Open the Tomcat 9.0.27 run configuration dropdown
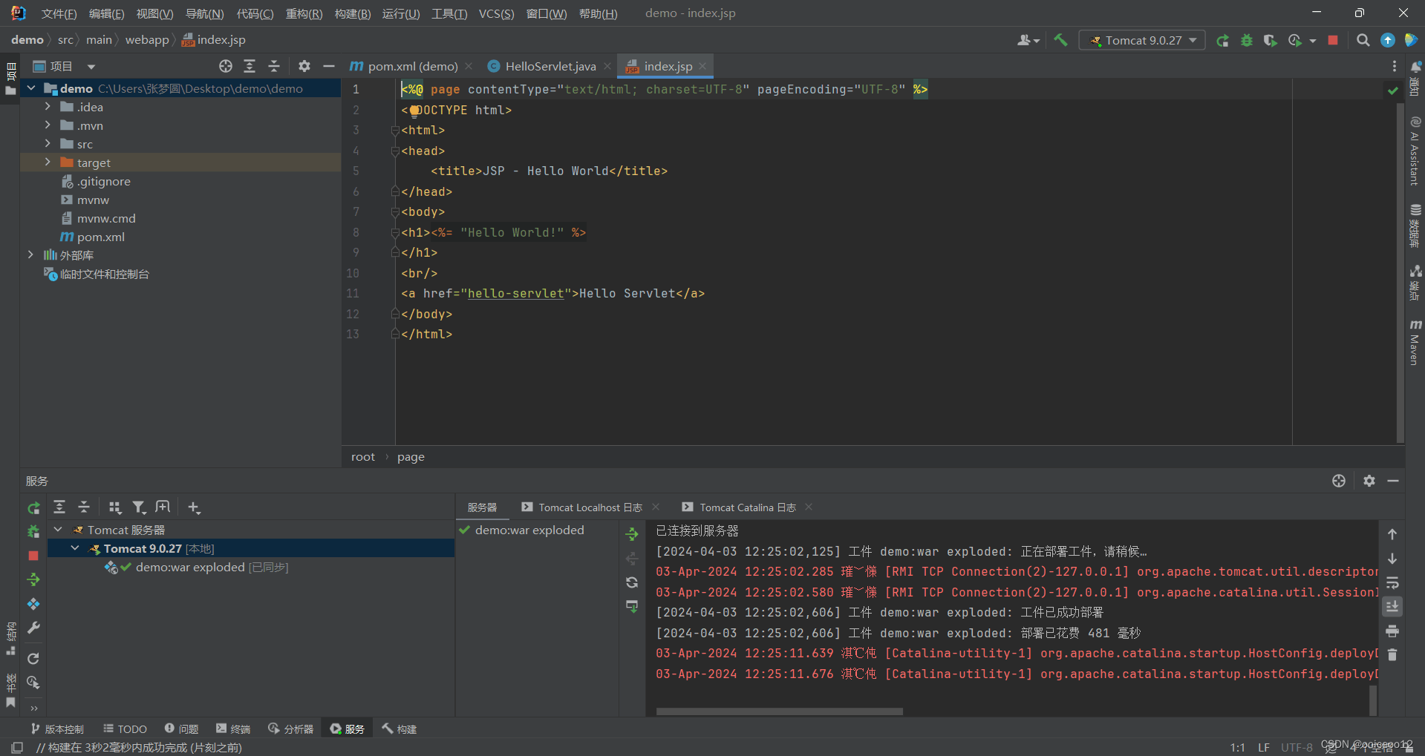Viewport: 1425px width, 756px height. click(1144, 40)
